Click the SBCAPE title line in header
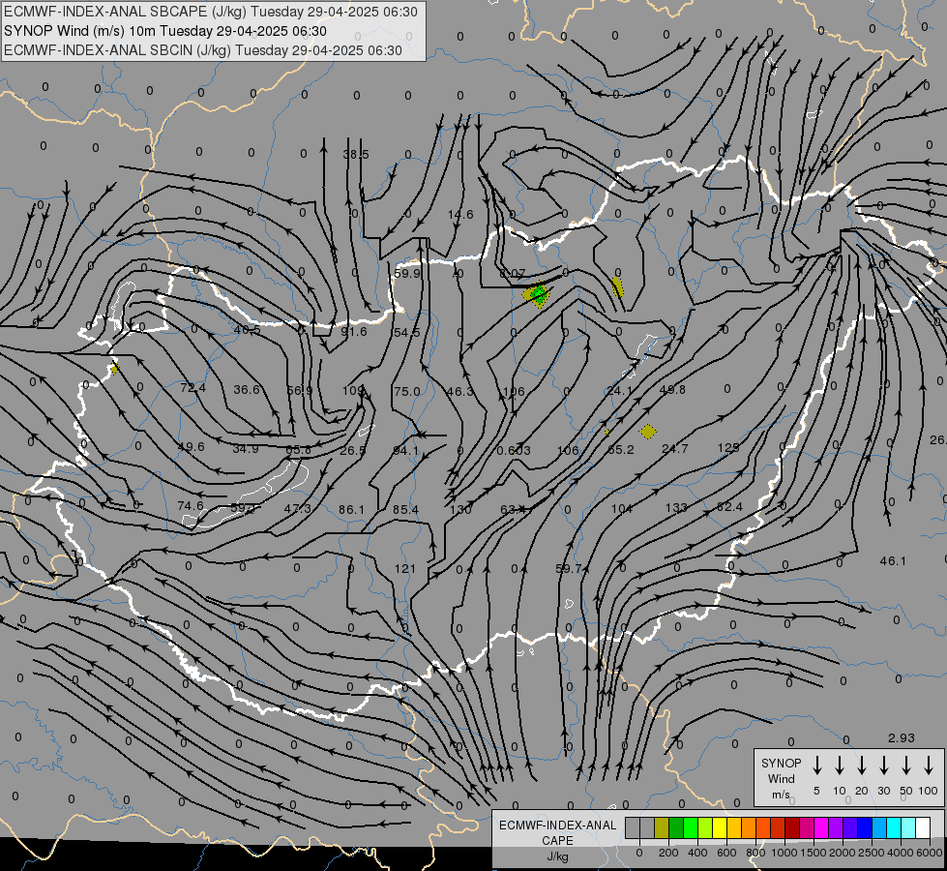This screenshot has width=947, height=871. tap(211, 12)
